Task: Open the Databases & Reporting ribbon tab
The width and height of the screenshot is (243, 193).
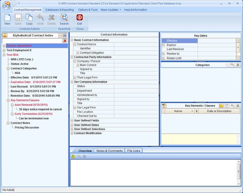Action: (x=60, y=10)
